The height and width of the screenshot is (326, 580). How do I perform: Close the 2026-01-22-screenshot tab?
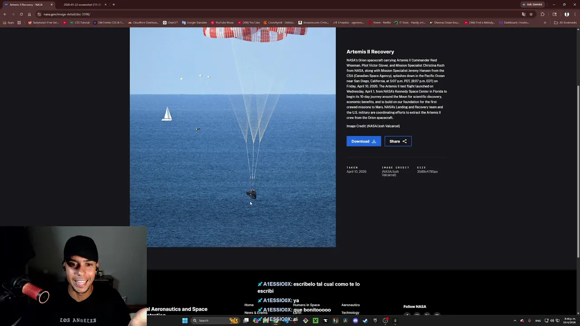(106, 5)
